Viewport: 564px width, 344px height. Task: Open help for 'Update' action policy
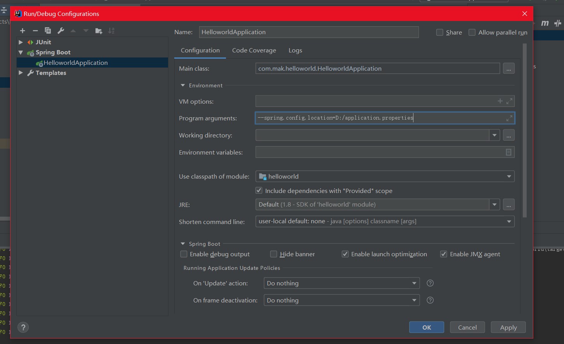point(430,283)
